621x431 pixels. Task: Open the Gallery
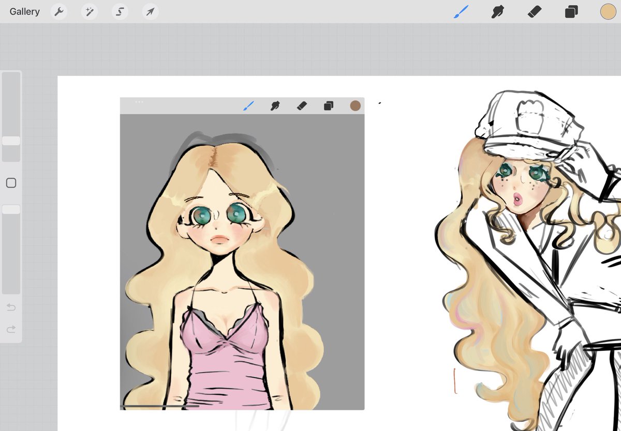pyautogui.click(x=24, y=11)
